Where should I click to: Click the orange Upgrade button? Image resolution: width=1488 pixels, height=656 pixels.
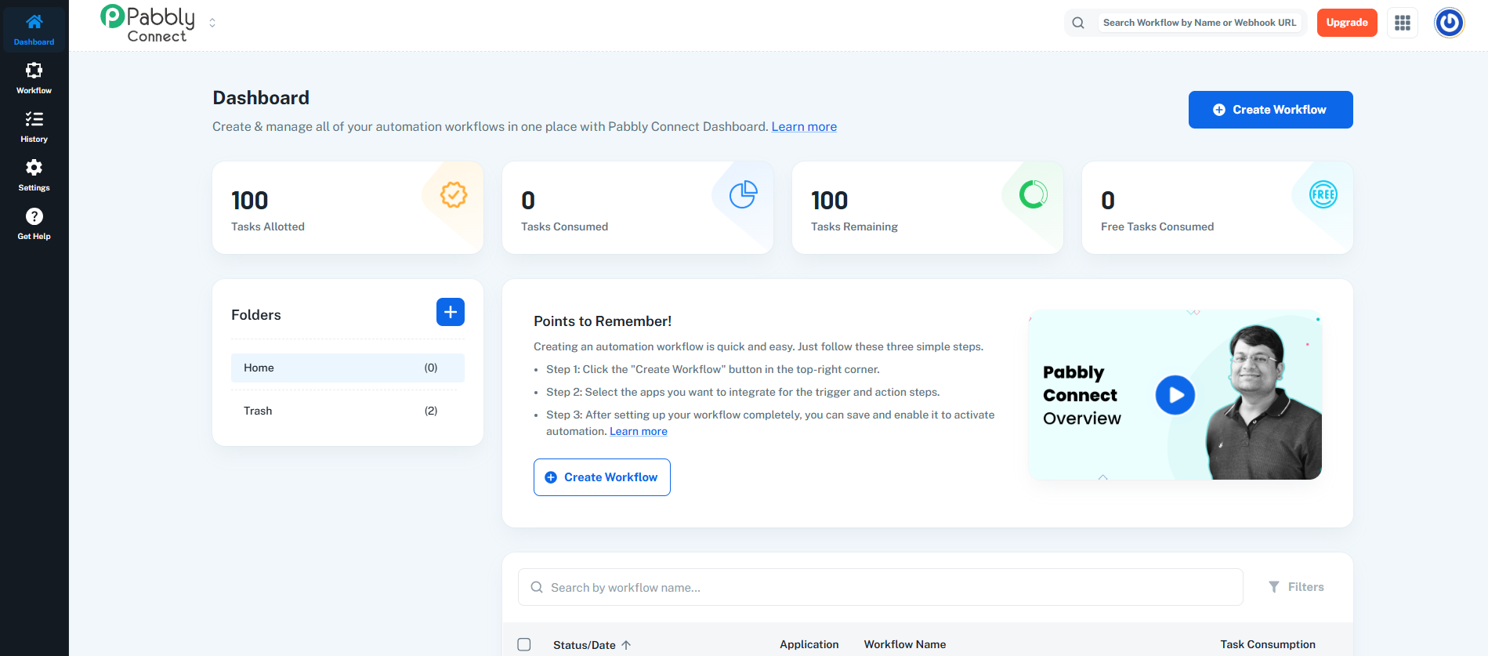1346,23
